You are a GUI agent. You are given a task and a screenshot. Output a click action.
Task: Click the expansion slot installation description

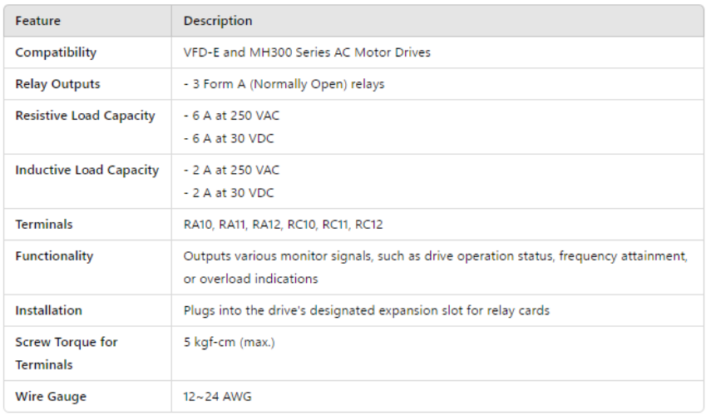point(367,310)
